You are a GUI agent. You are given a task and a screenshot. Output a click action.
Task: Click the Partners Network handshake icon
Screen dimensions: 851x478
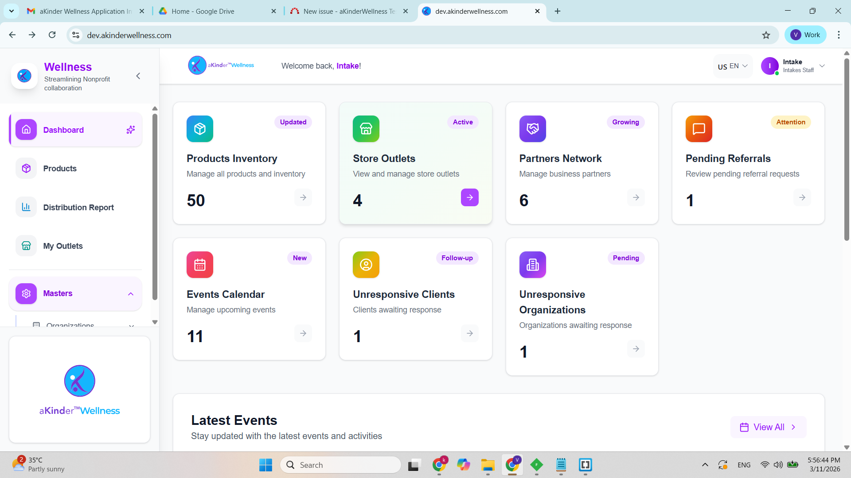pyautogui.click(x=532, y=129)
